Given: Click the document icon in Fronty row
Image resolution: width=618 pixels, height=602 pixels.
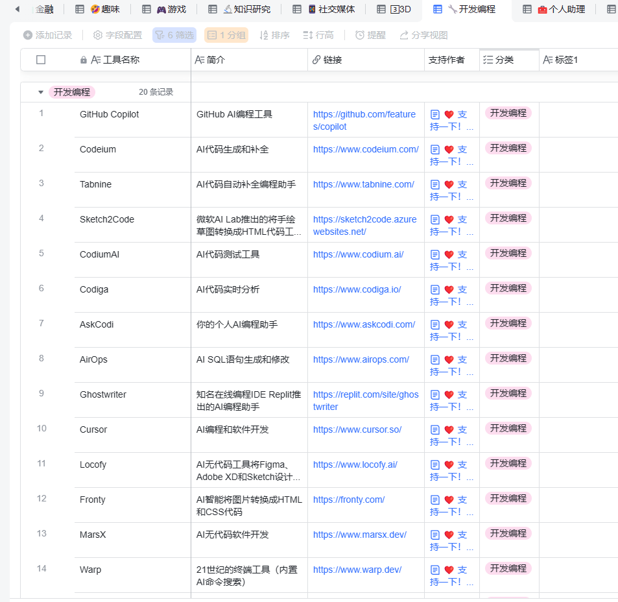Looking at the screenshot, I should tap(434, 501).
